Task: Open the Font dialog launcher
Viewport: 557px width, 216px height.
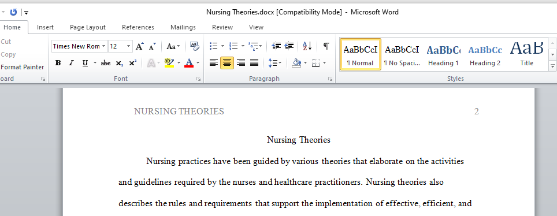Action: (x=198, y=79)
